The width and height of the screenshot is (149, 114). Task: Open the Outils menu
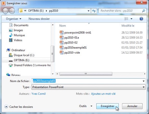click(86, 106)
